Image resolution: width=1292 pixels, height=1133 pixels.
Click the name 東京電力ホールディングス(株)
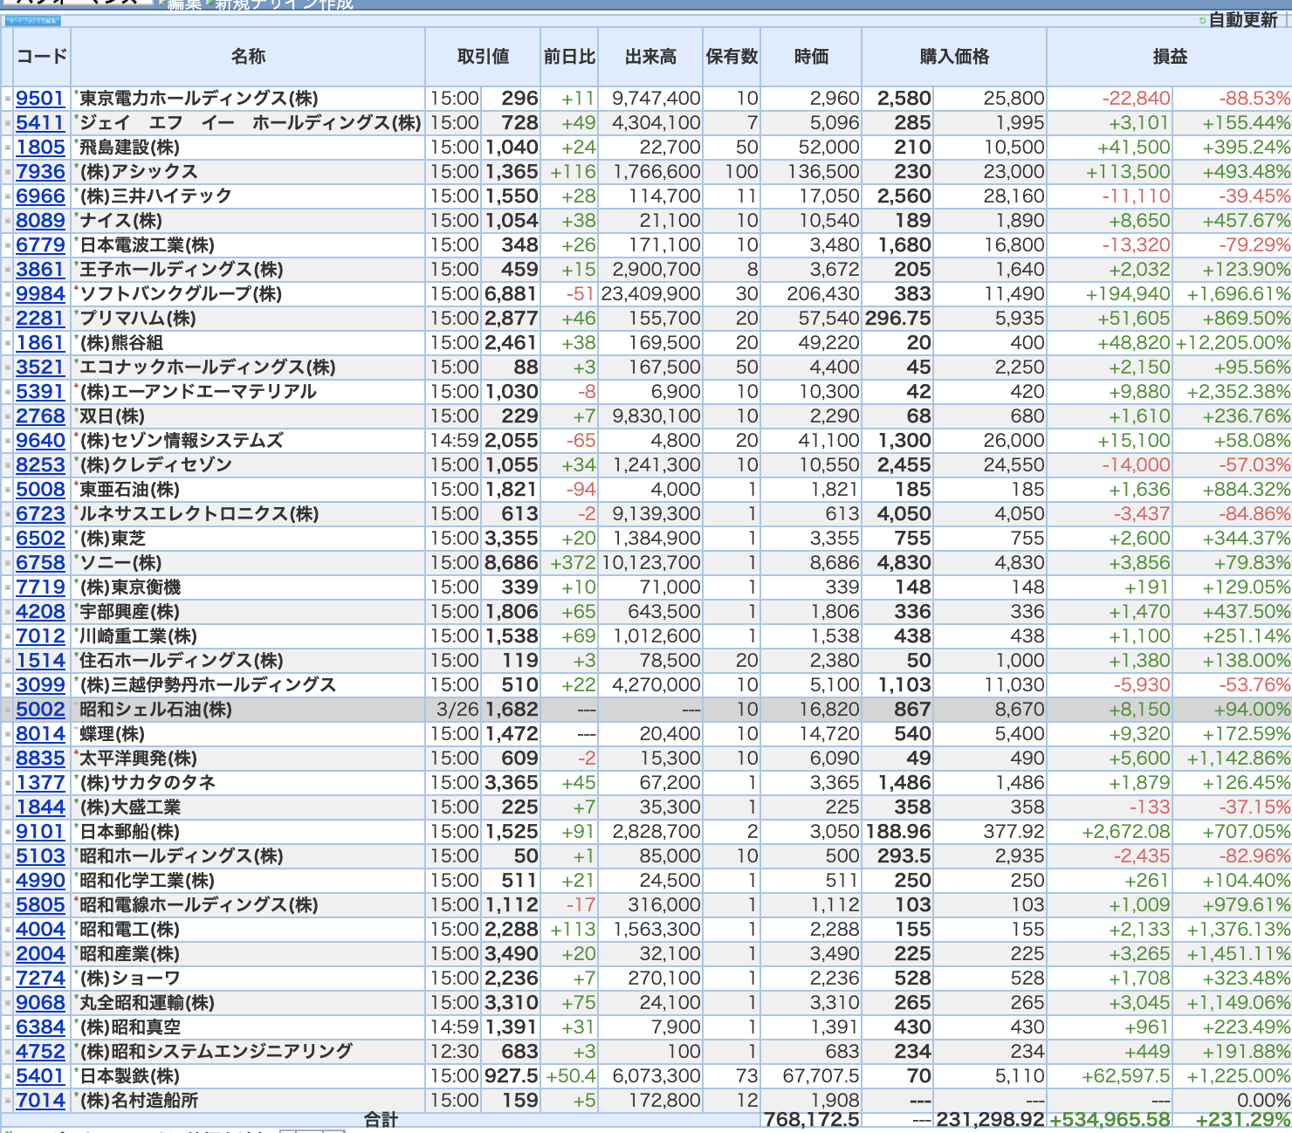[x=199, y=99]
